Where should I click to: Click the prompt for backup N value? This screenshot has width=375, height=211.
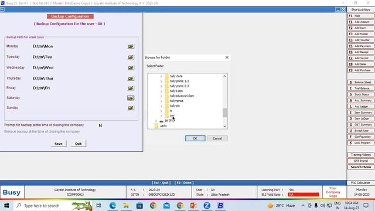pos(100,125)
